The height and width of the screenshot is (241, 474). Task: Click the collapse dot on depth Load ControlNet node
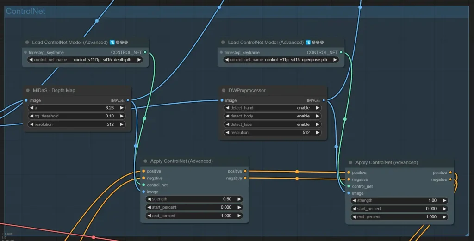[27, 42]
